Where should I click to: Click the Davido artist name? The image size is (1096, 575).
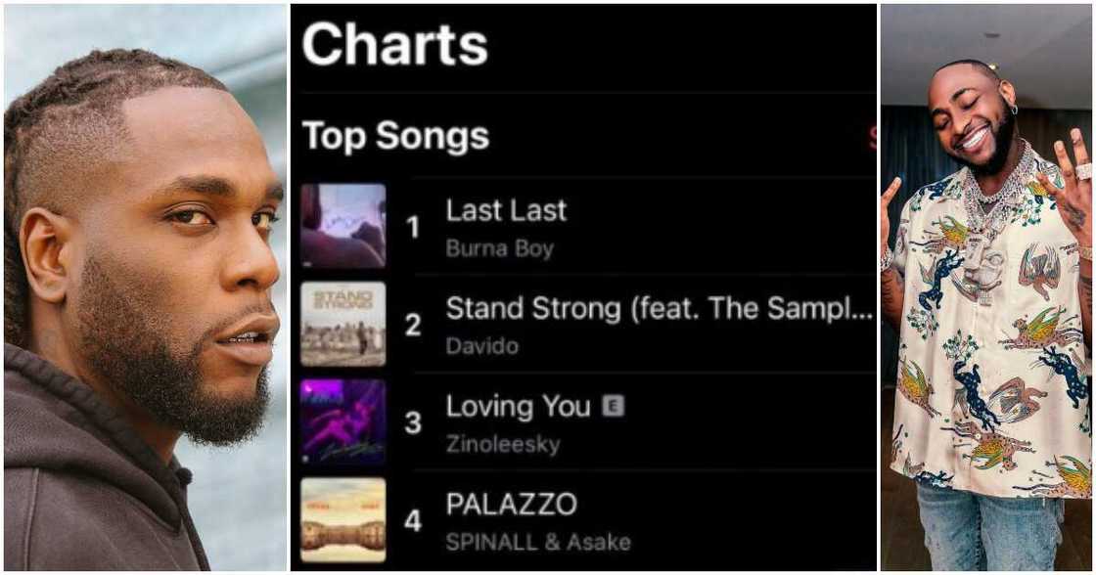click(481, 346)
